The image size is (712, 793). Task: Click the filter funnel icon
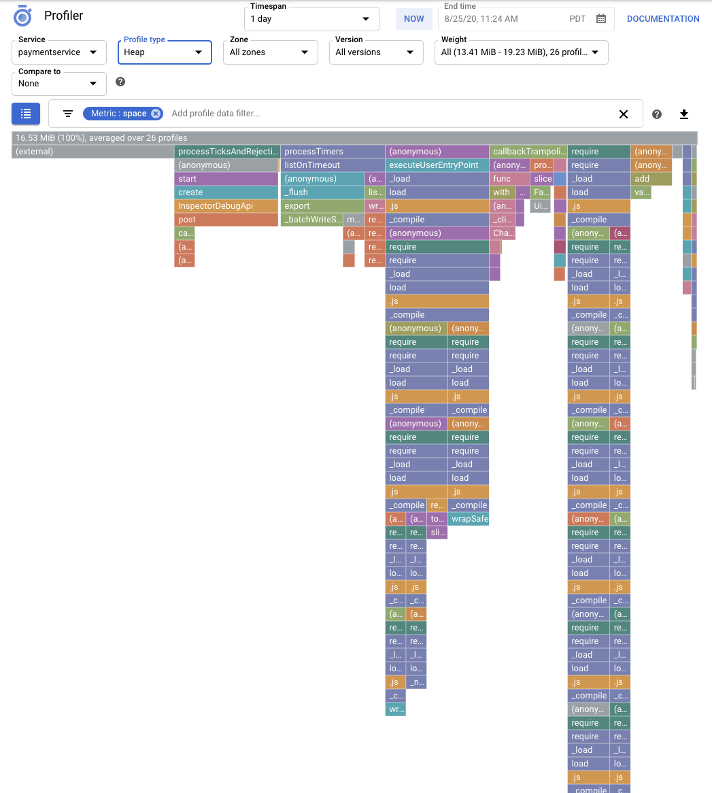click(x=67, y=114)
